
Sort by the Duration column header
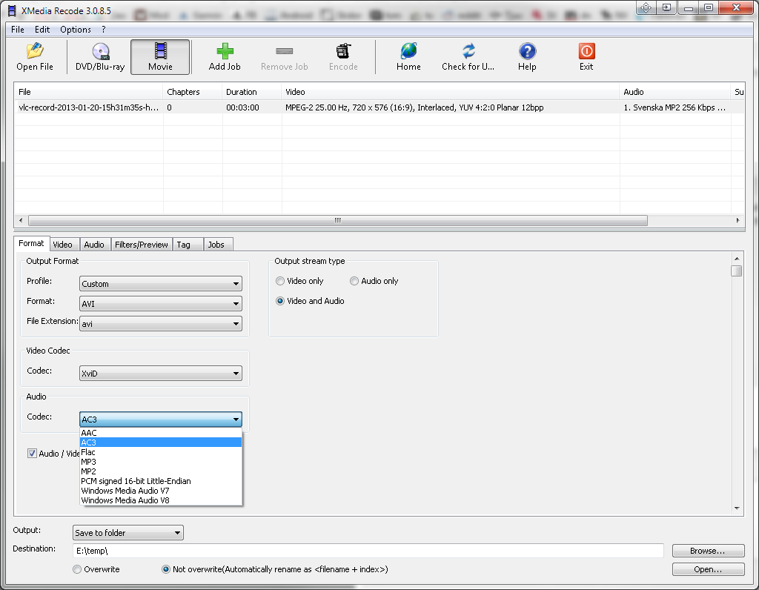(252, 92)
